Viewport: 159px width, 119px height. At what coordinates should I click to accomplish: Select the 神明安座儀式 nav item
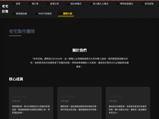[125, 4]
